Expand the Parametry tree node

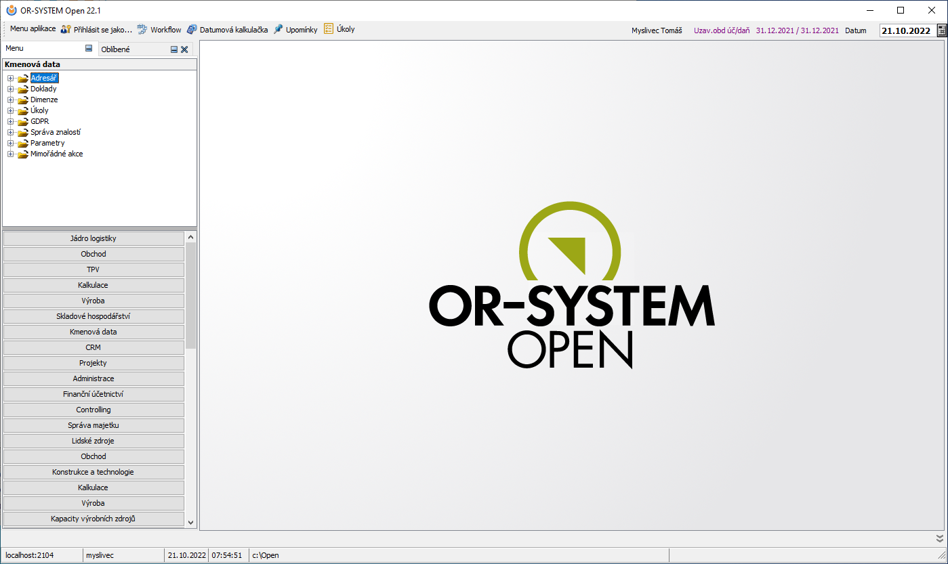pyautogui.click(x=11, y=143)
